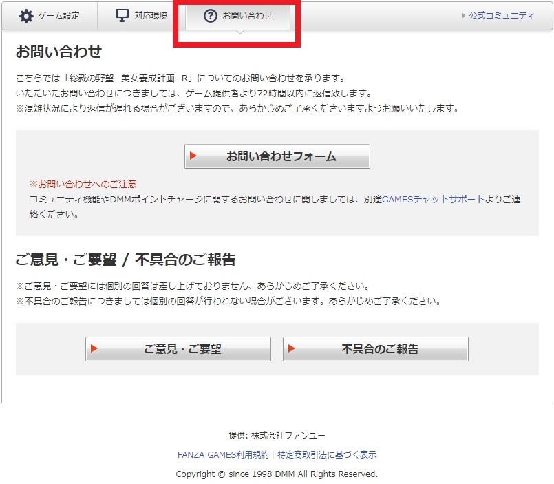Click the ご意見・ご要望 button

(178, 349)
